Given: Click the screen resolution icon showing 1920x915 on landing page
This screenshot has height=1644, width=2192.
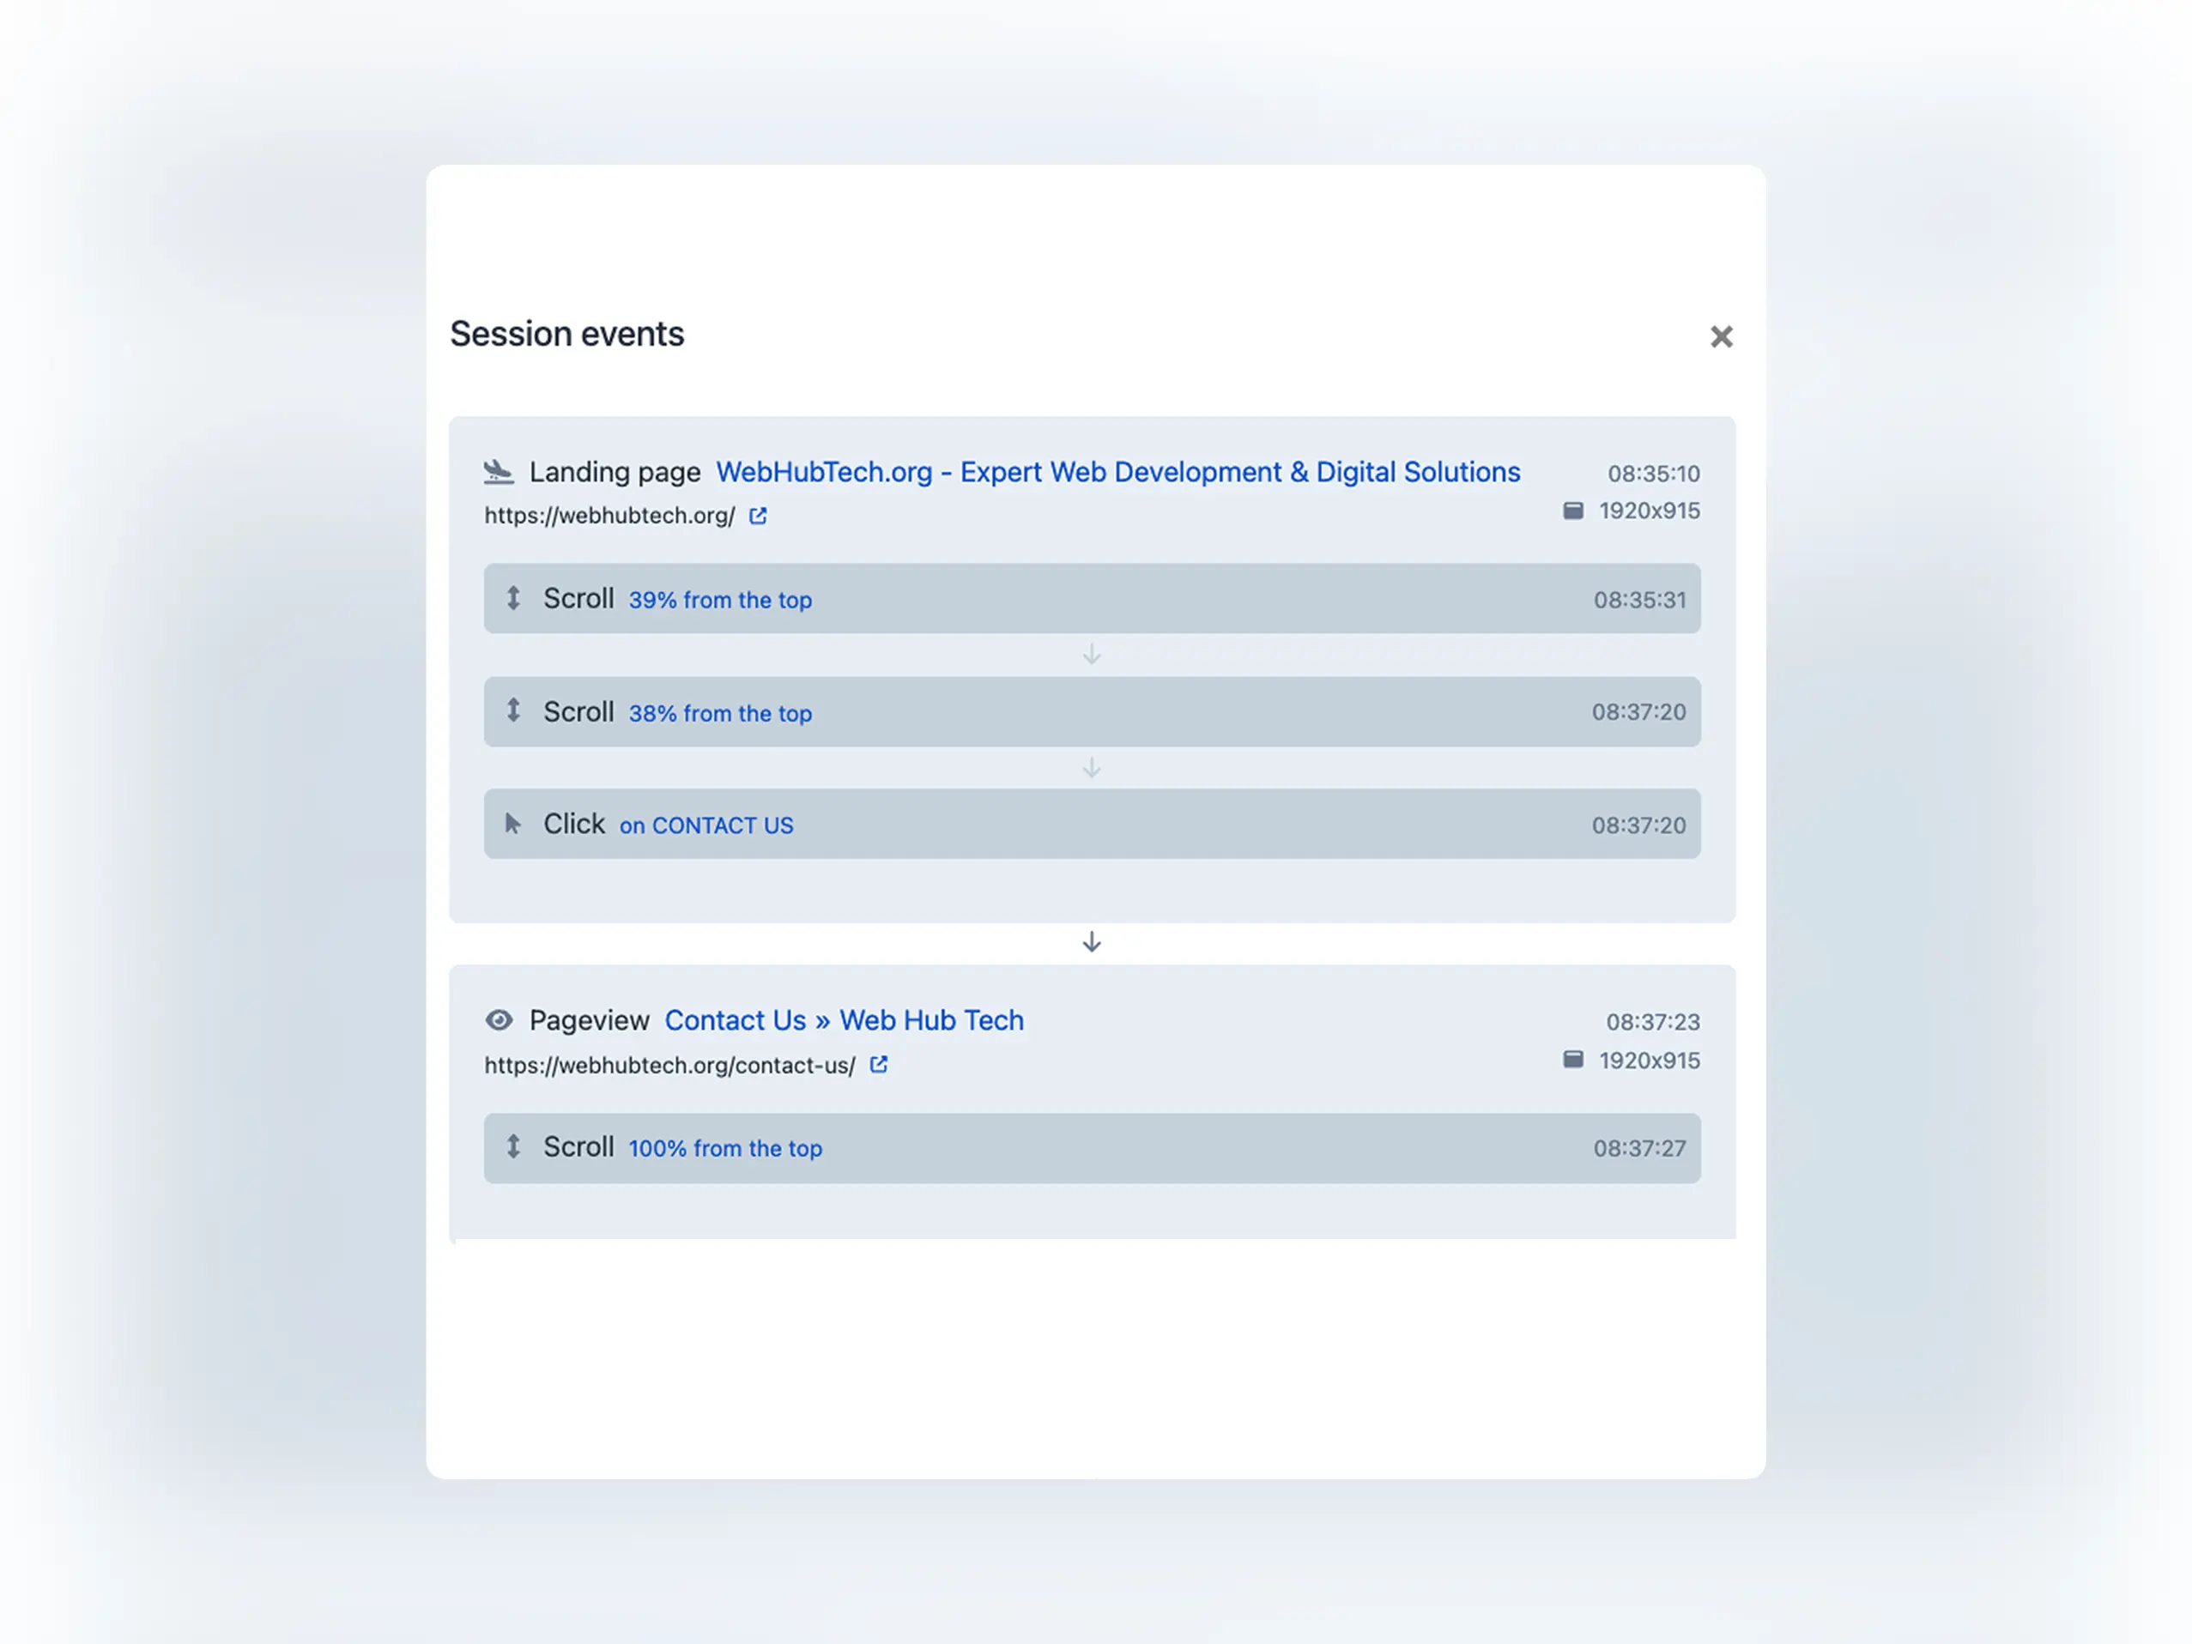Looking at the screenshot, I should click(1574, 511).
